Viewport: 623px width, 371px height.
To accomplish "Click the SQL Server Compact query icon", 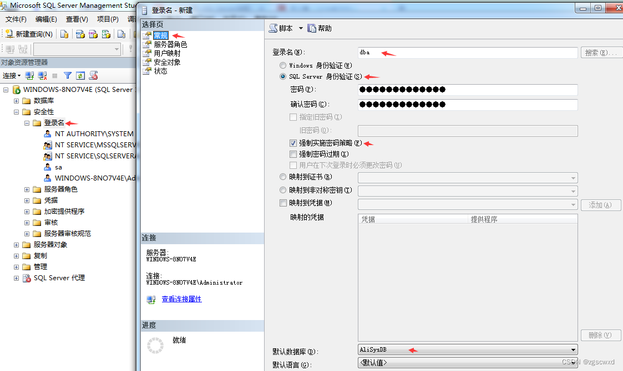I will pyautogui.click(x=121, y=34).
